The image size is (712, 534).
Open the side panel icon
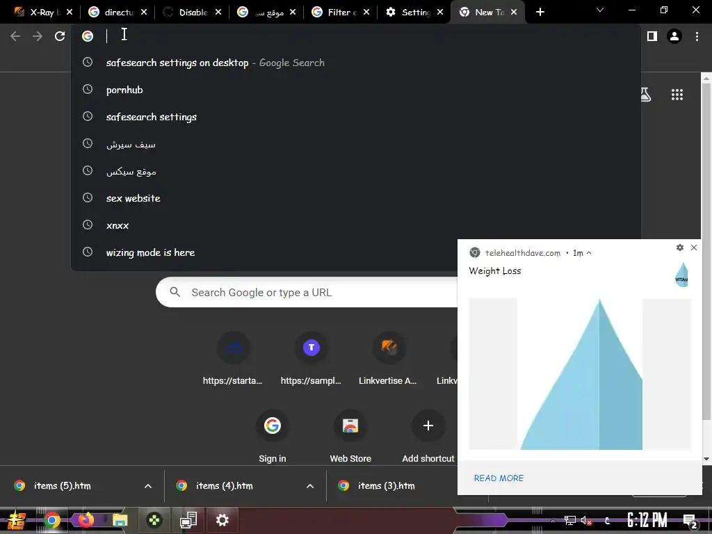[x=652, y=36]
